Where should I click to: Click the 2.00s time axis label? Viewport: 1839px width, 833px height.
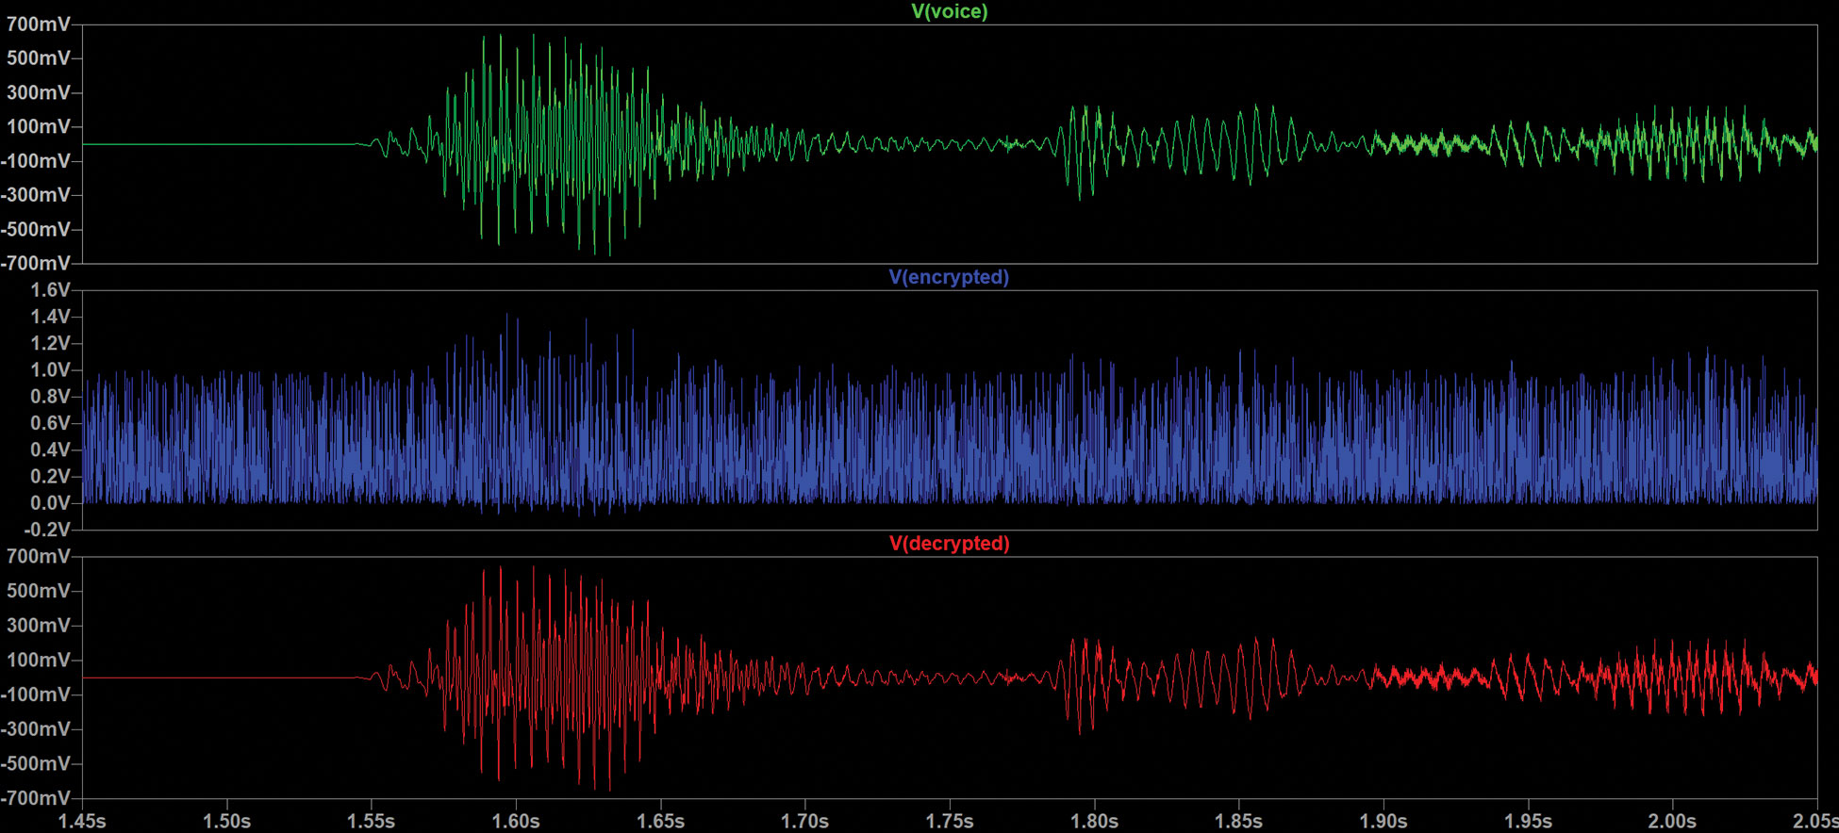tap(1672, 821)
